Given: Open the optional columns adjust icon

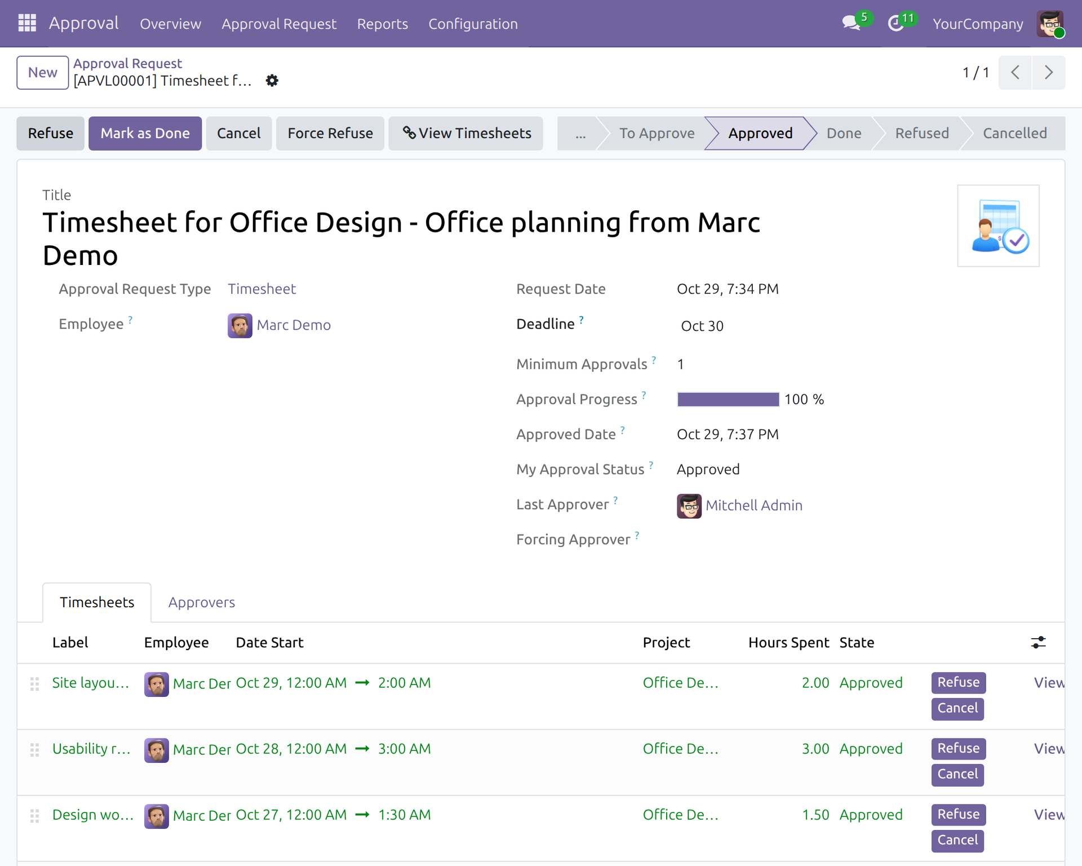Looking at the screenshot, I should (x=1038, y=642).
